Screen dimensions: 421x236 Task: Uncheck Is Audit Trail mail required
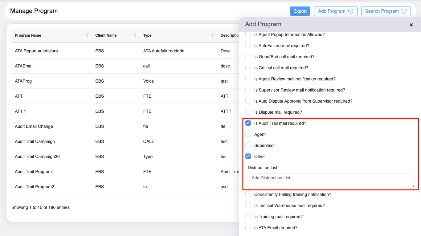[248, 123]
